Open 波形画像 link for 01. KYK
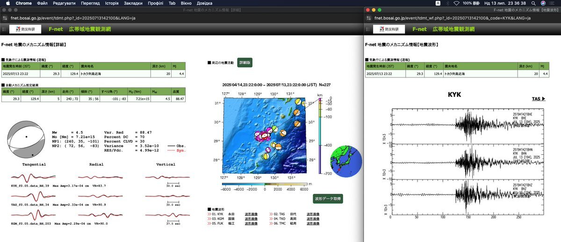 point(251,214)
